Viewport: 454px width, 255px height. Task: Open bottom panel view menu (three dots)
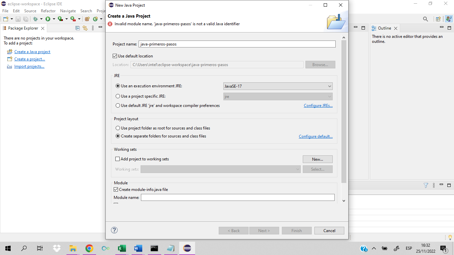coord(434,185)
